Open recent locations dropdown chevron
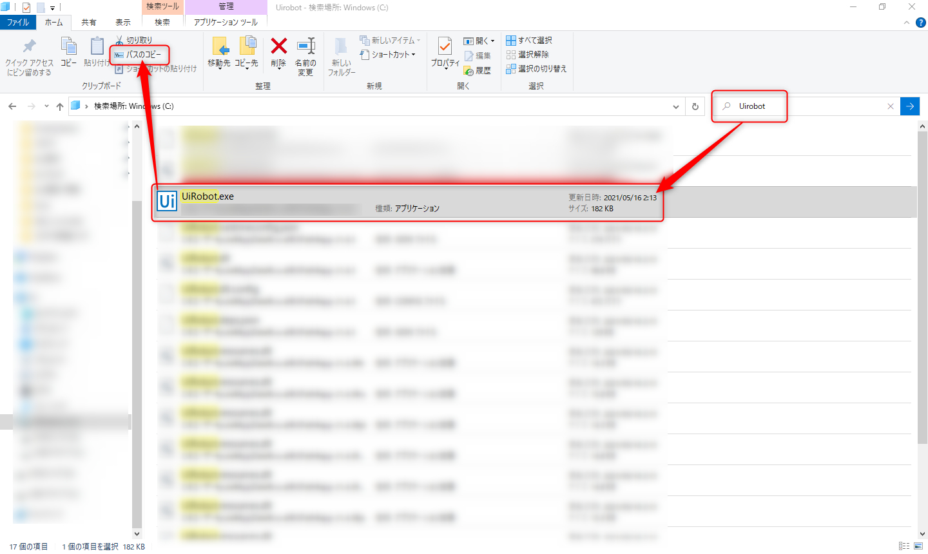928x554 pixels. tap(46, 106)
